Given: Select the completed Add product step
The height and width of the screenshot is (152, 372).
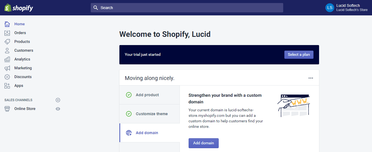Looking at the screenshot, I should coord(149,95).
